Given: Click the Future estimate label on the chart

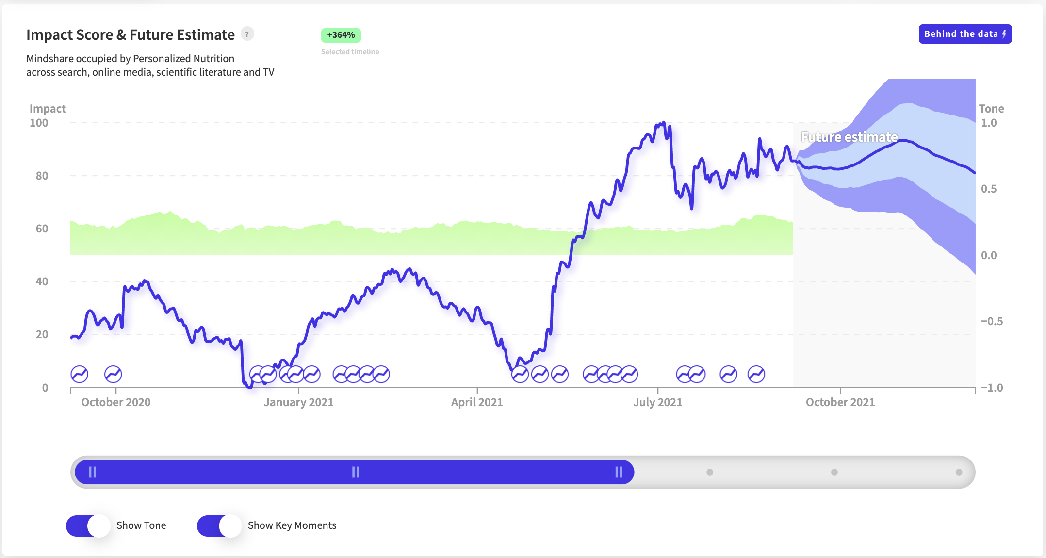Looking at the screenshot, I should pyautogui.click(x=849, y=137).
